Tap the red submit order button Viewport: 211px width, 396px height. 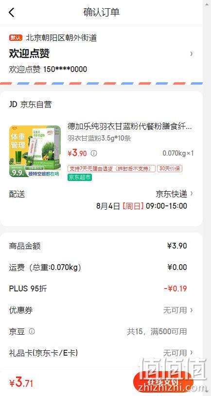(163, 382)
